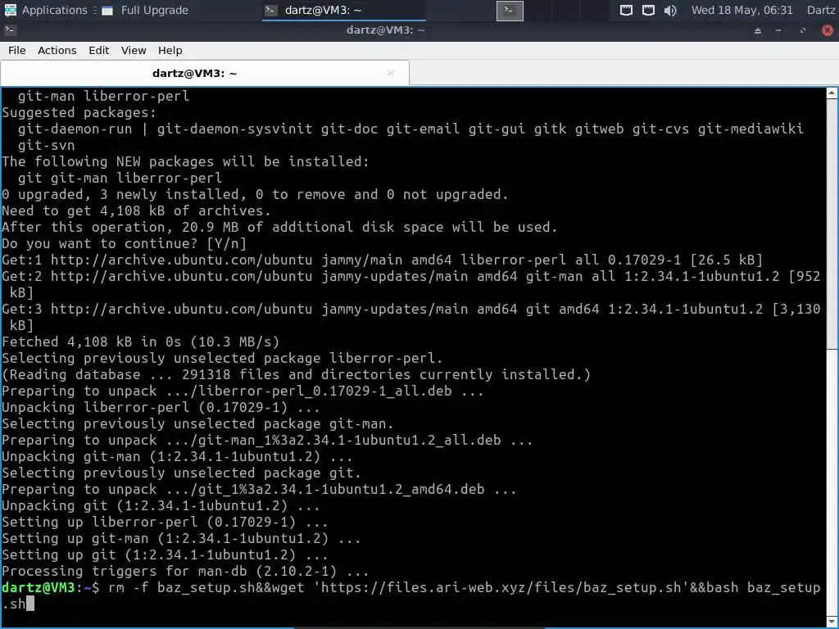Screen dimensions: 839x629
Task: Select the dartz@VM3: ~ terminal tab
Action: (204, 73)
